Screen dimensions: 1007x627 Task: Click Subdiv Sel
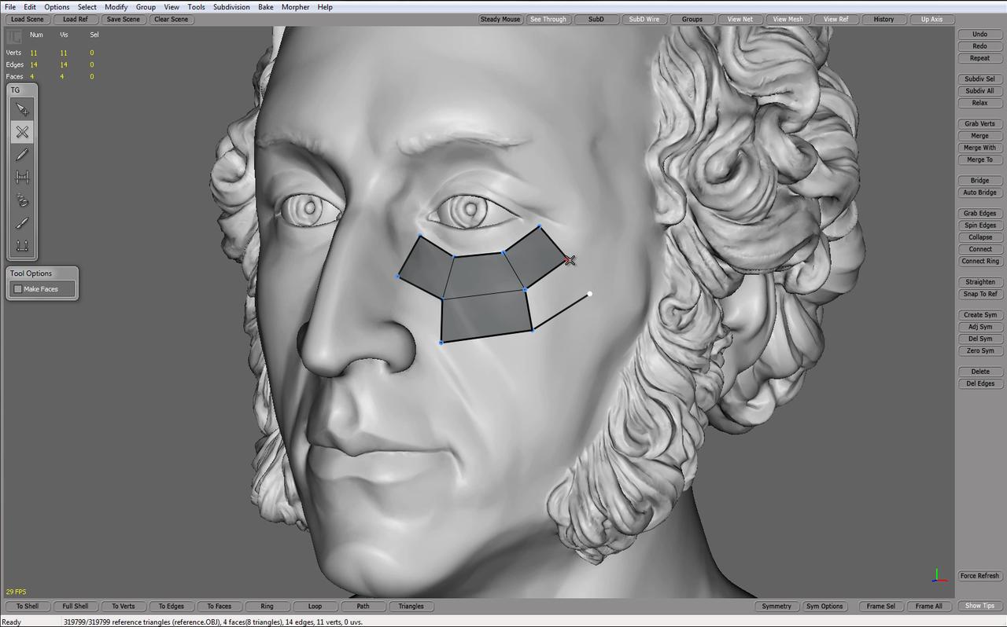(x=979, y=79)
